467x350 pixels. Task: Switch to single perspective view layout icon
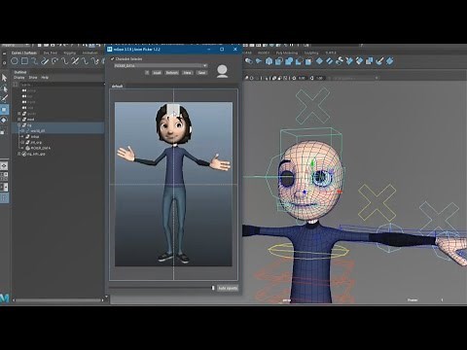4,166
